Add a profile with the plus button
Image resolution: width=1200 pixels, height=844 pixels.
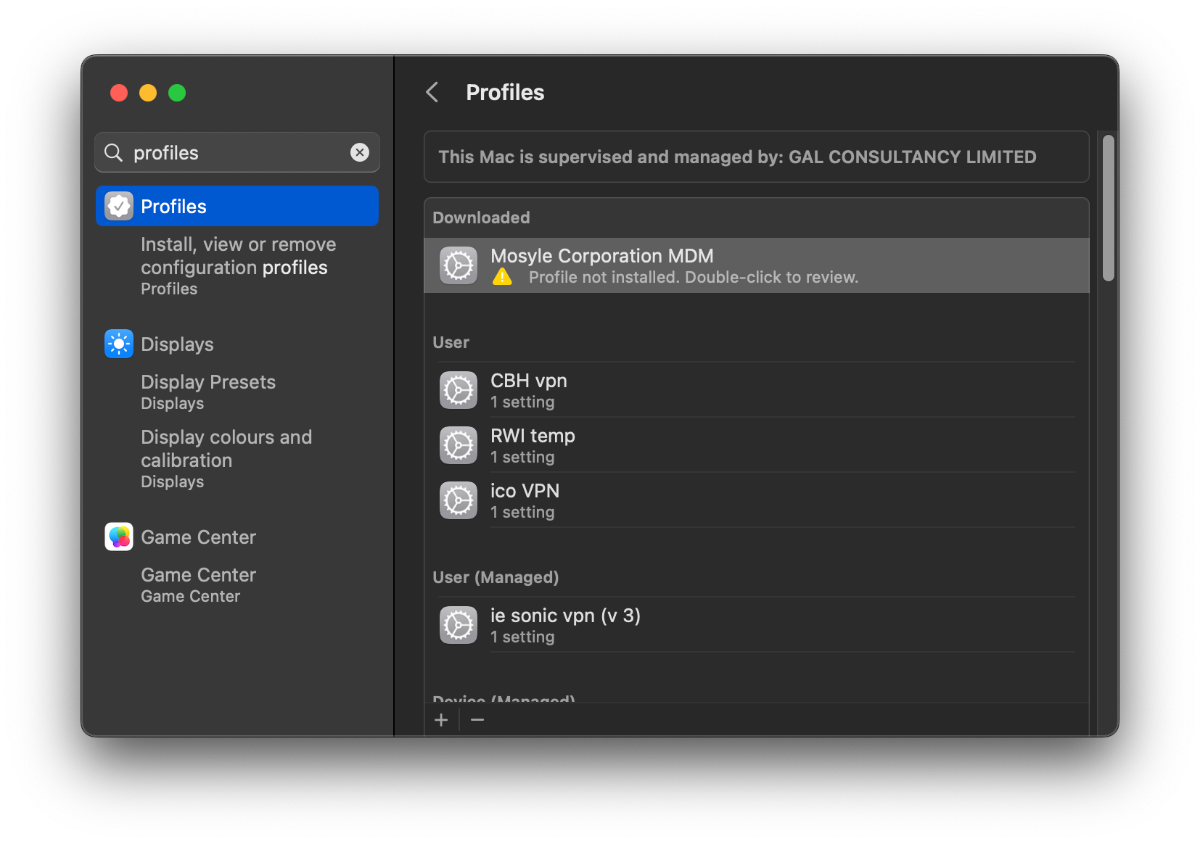[x=441, y=720]
